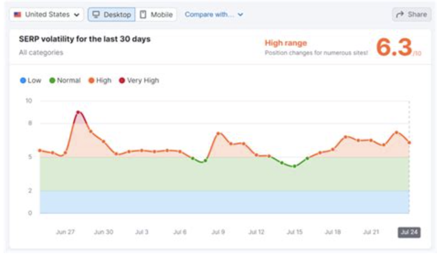Toggle the High legend item
444x254 pixels.
coord(100,80)
